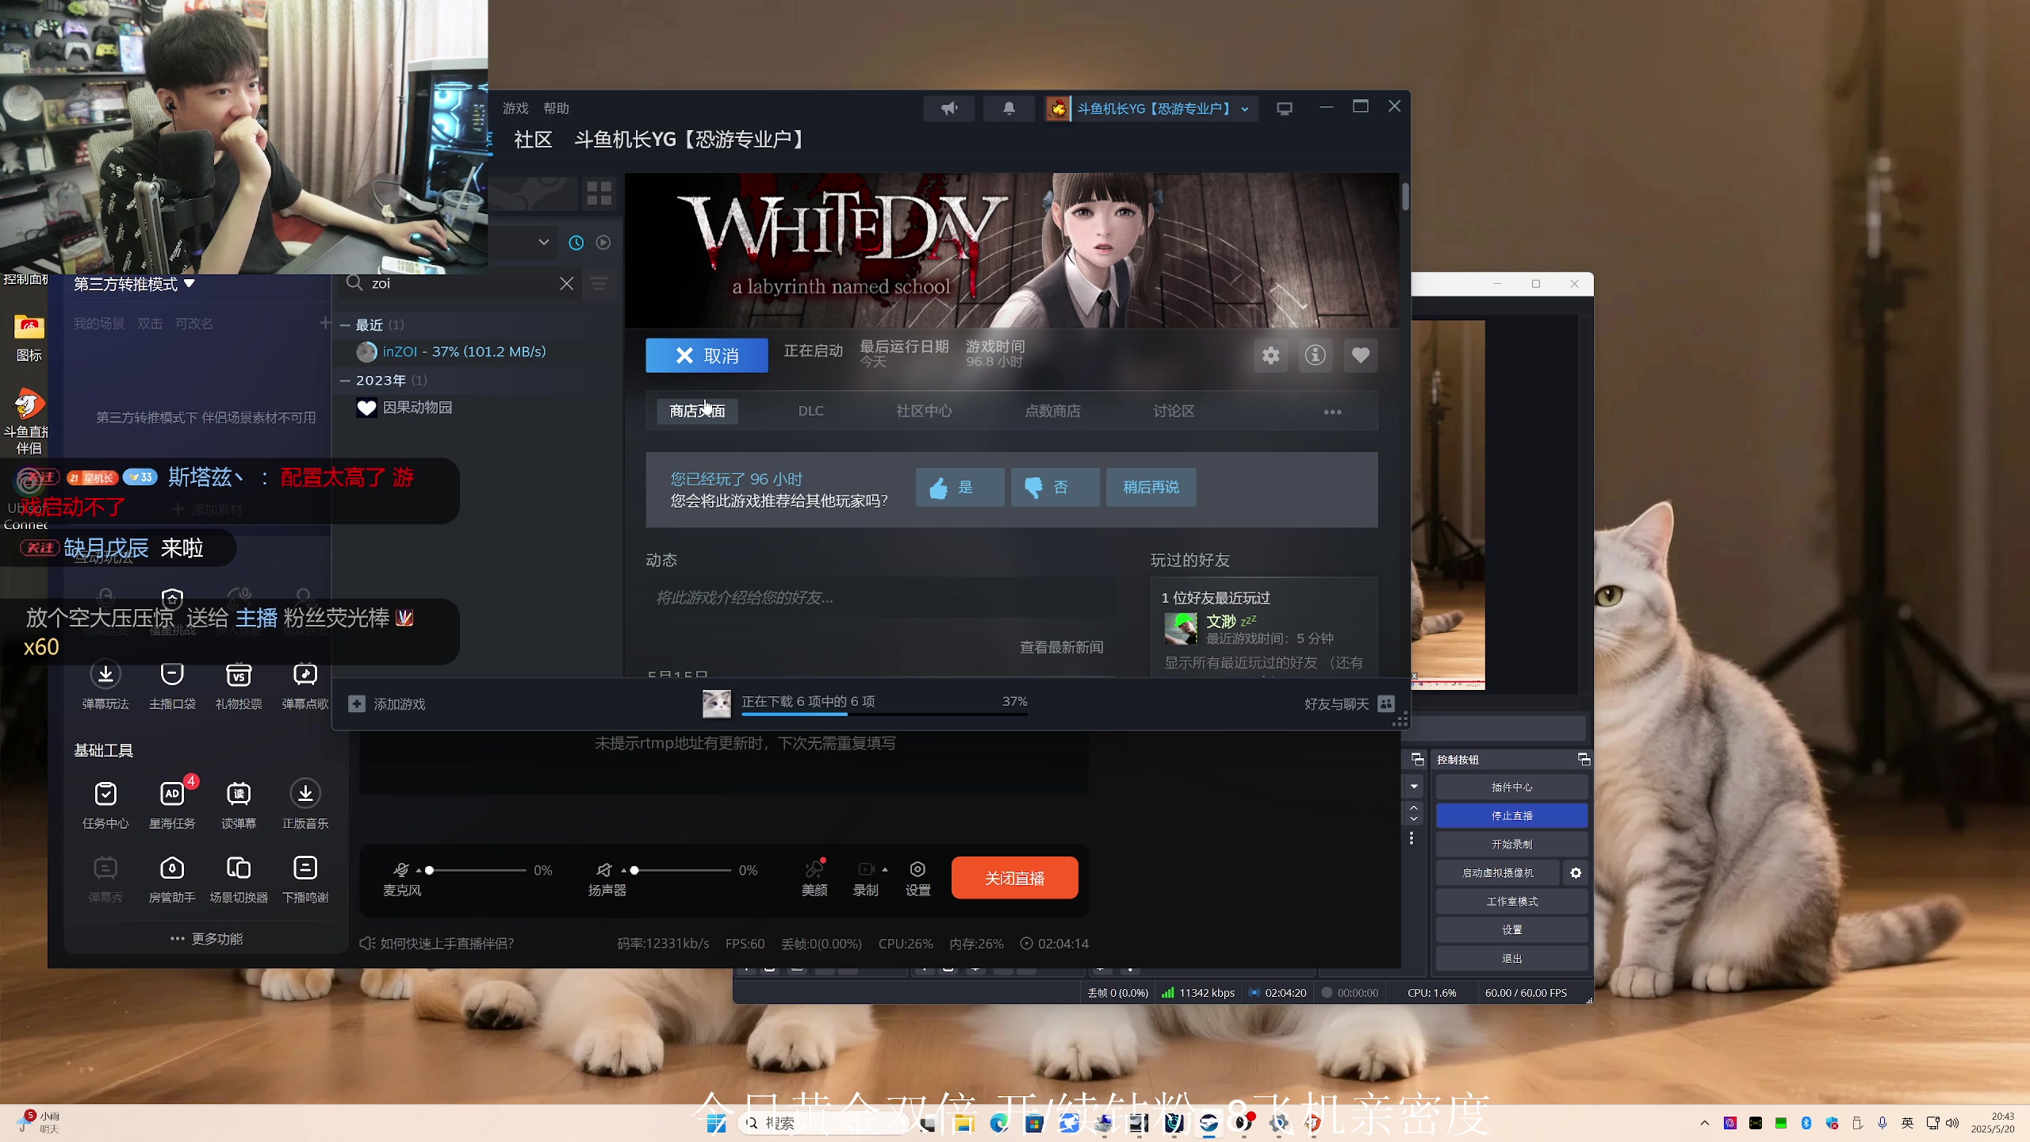Choose 否 thumbs down recommendation
Viewport: 2030px width, 1142px height.
click(x=1055, y=487)
